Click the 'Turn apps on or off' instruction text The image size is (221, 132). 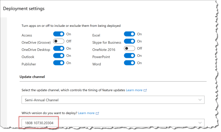click(71, 26)
